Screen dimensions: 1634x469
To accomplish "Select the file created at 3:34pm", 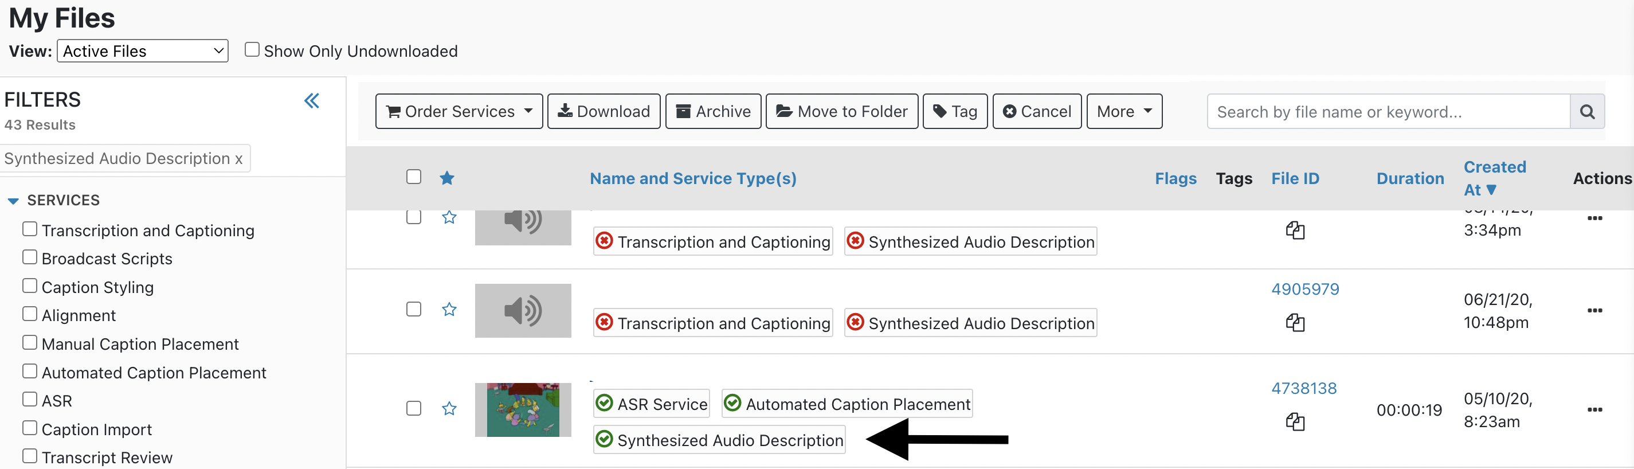I will coord(414,217).
